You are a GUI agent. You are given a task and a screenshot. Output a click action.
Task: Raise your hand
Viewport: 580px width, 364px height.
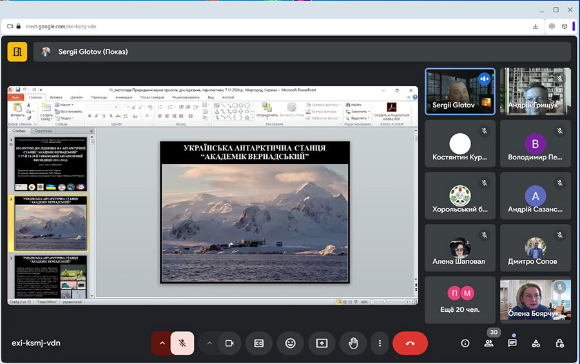tap(353, 343)
